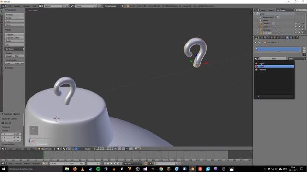The height and width of the screenshot is (172, 307).
Task: Click the Y vector value field
Action: coord(12,137)
